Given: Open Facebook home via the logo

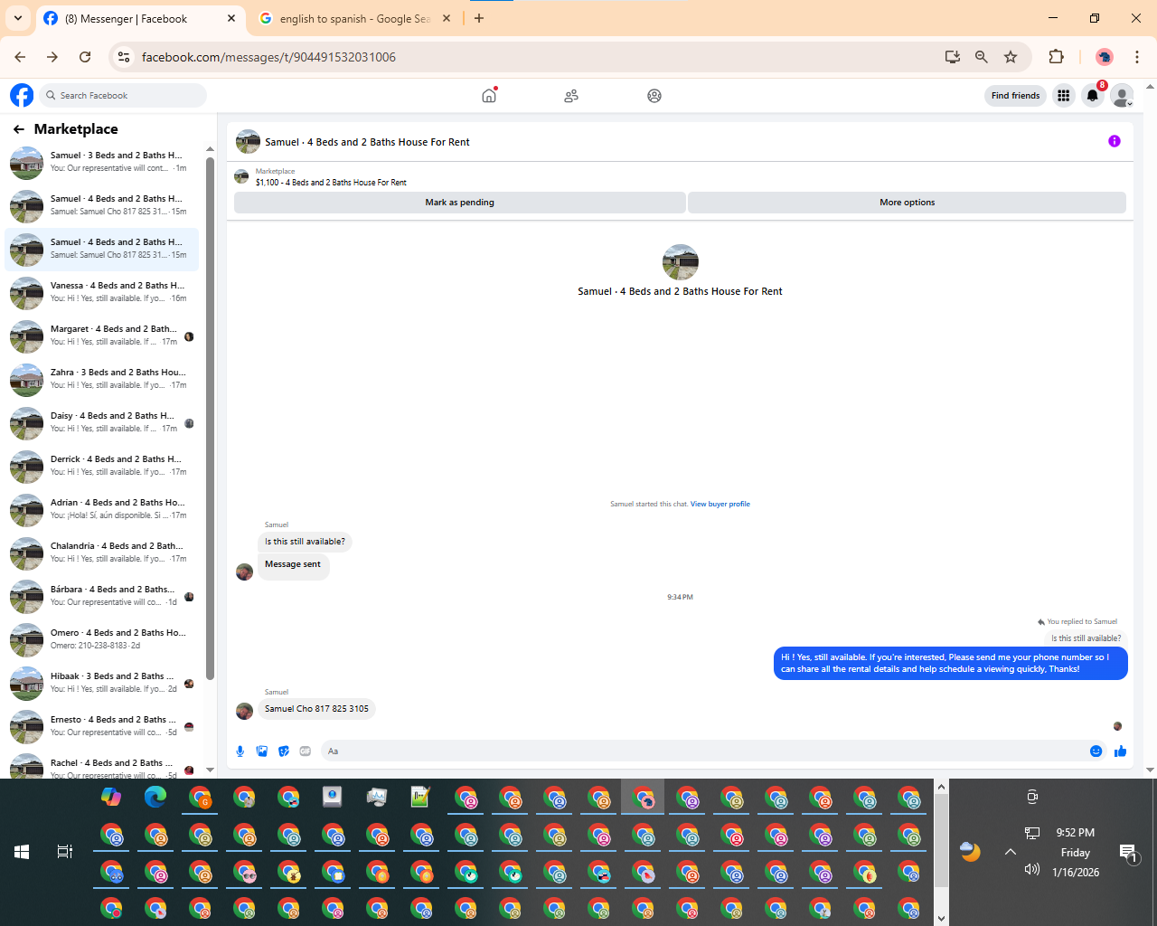Looking at the screenshot, I should [x=22, y=95].
